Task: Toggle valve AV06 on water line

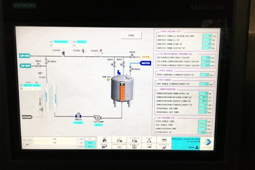Action: click(x=130, y=69)
